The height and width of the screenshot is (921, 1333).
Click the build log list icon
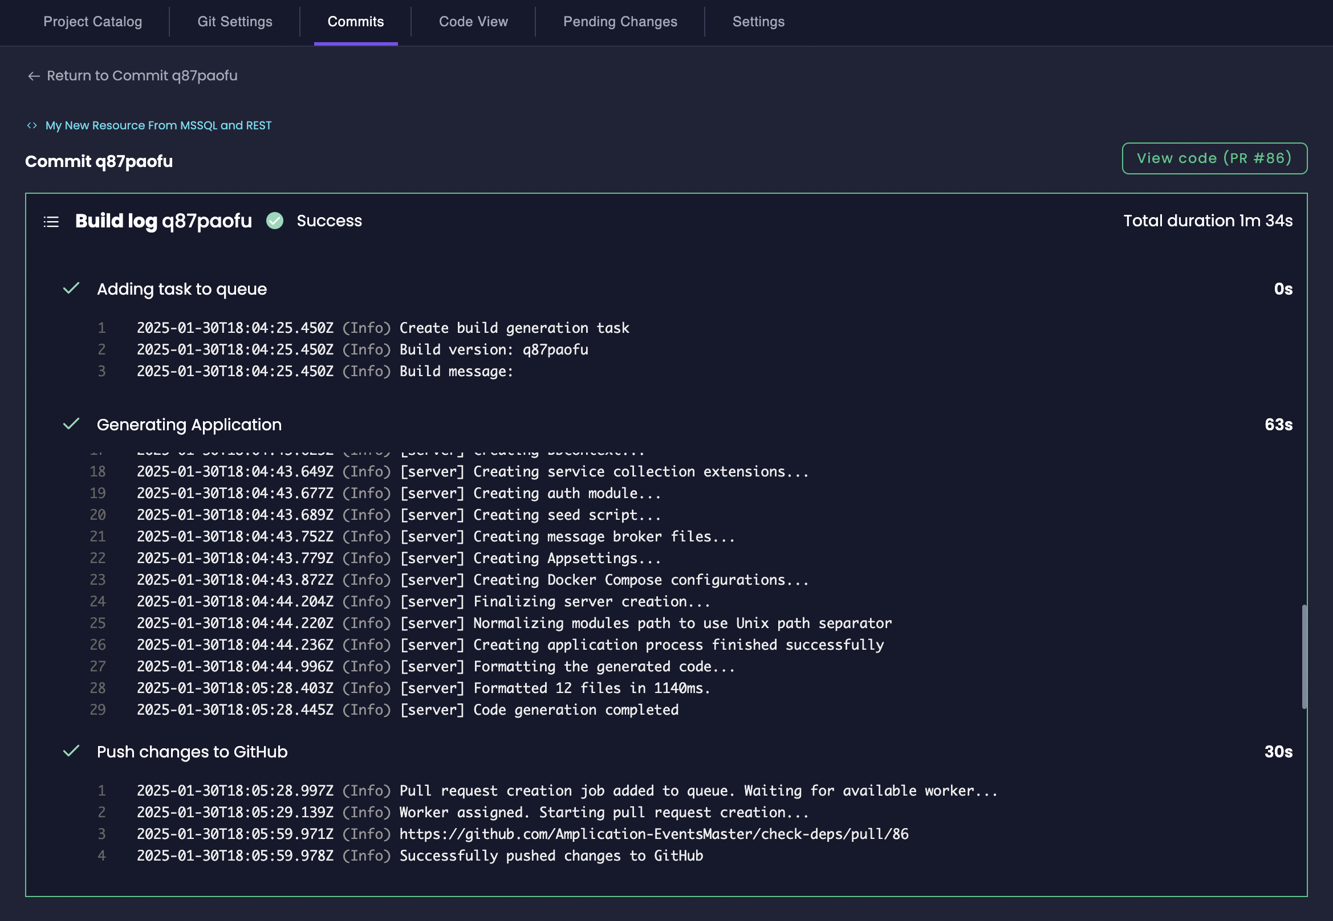pos(51,222)
